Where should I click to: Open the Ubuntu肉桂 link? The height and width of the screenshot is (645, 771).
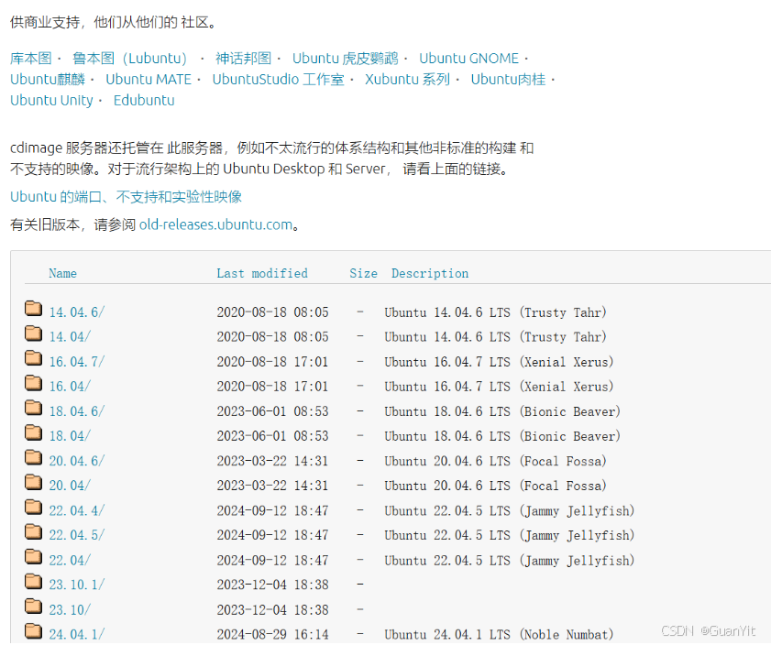click(508, 80)
